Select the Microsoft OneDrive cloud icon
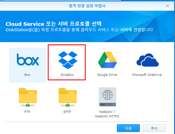This screenshot has height=134, width=175. pos(147,60)
